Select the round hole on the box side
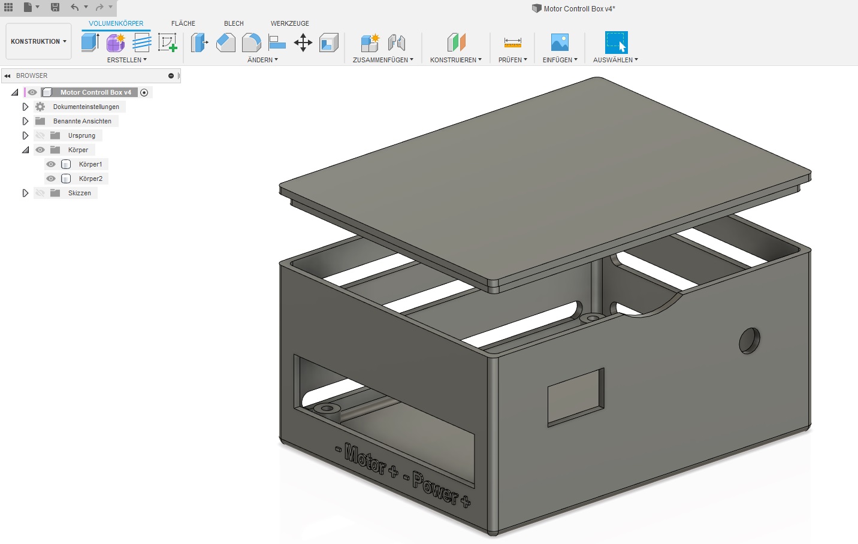The image size is (858, 544). (x=749, y=340)
